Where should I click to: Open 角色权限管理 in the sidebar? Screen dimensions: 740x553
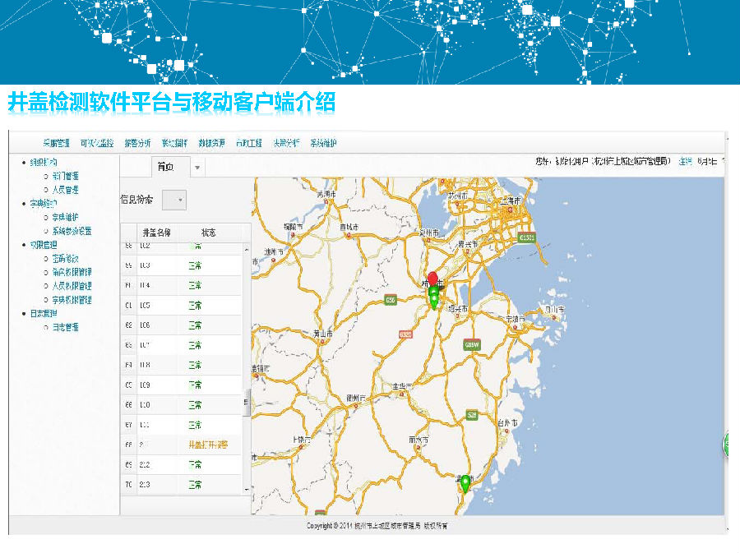72,272
